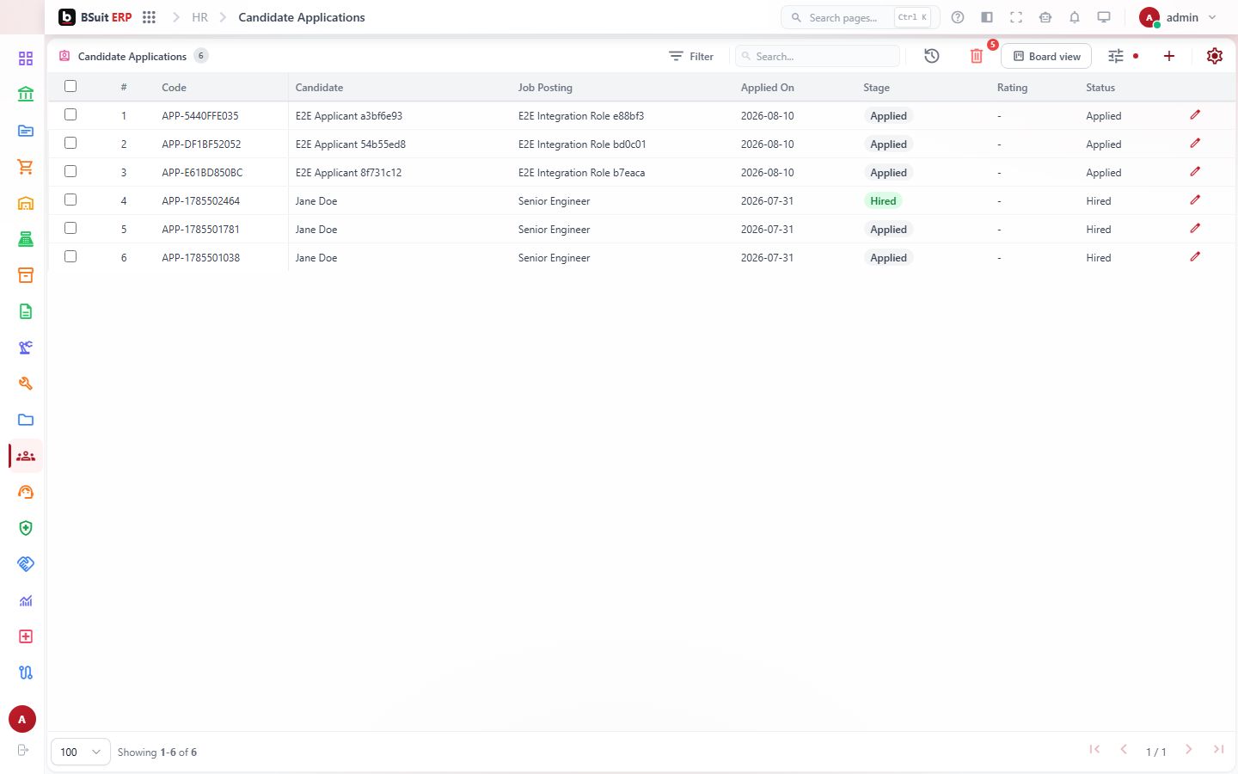Edit row APP-5440FFE035 with pencil icon
1238x774 pixels.
pos(1195,114)
